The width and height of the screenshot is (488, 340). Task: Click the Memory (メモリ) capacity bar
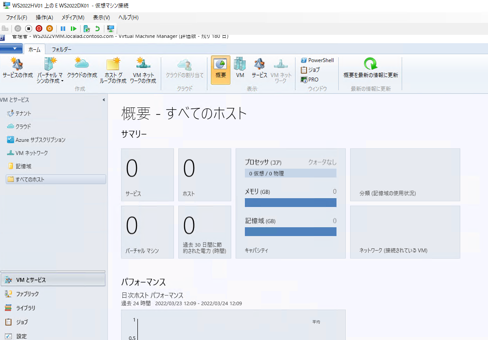coord(290,203)
